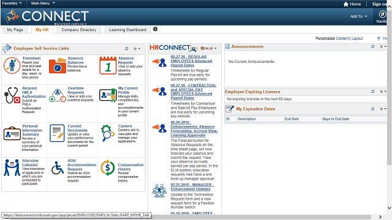Viewport: 392px width, 220px height.
Task: Click the help question mark icon
Action: click(379, 38)
